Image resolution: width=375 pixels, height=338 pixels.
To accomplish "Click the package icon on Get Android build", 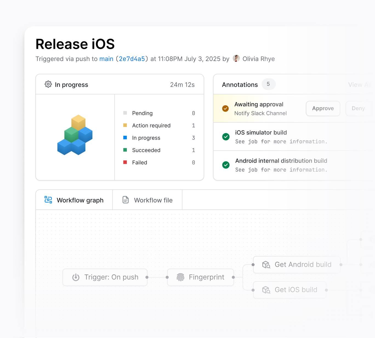I will click(266, 264).
